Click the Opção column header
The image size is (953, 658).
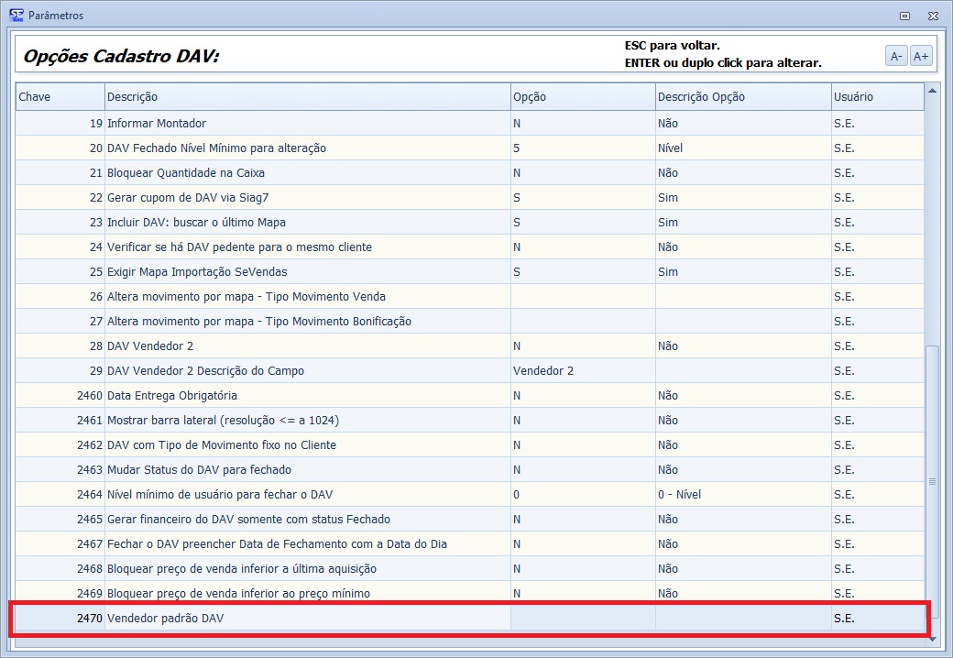click(582, 97)
